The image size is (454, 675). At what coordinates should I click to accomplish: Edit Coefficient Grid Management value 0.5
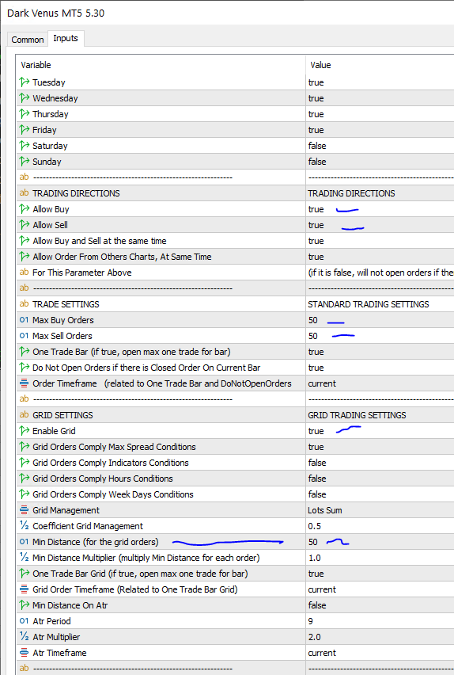point(315,526)
